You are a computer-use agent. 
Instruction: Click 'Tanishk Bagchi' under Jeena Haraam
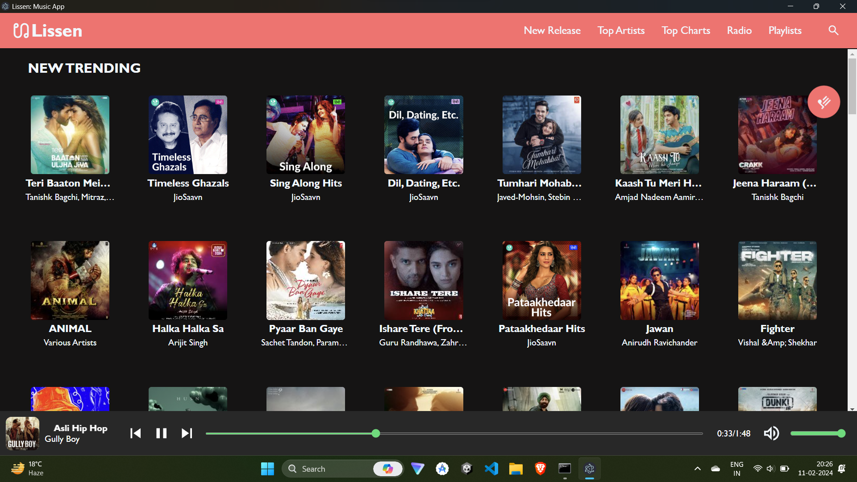point(777,197)
